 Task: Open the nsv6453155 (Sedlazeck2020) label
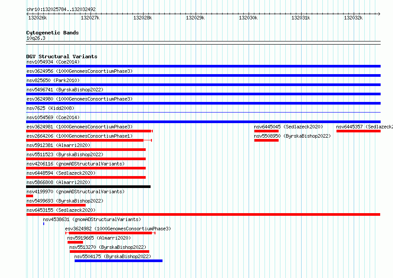61,210
